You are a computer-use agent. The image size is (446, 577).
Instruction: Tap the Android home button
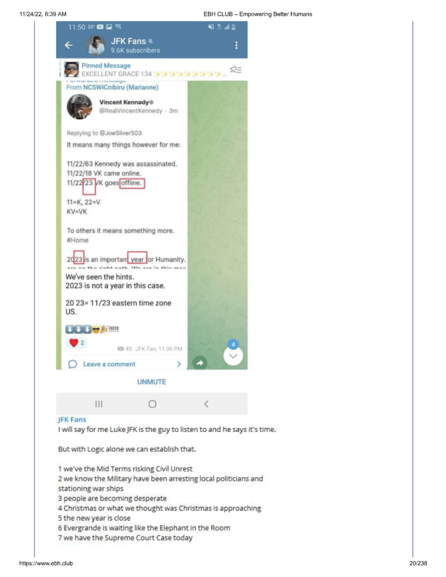(x=152, y=404)
